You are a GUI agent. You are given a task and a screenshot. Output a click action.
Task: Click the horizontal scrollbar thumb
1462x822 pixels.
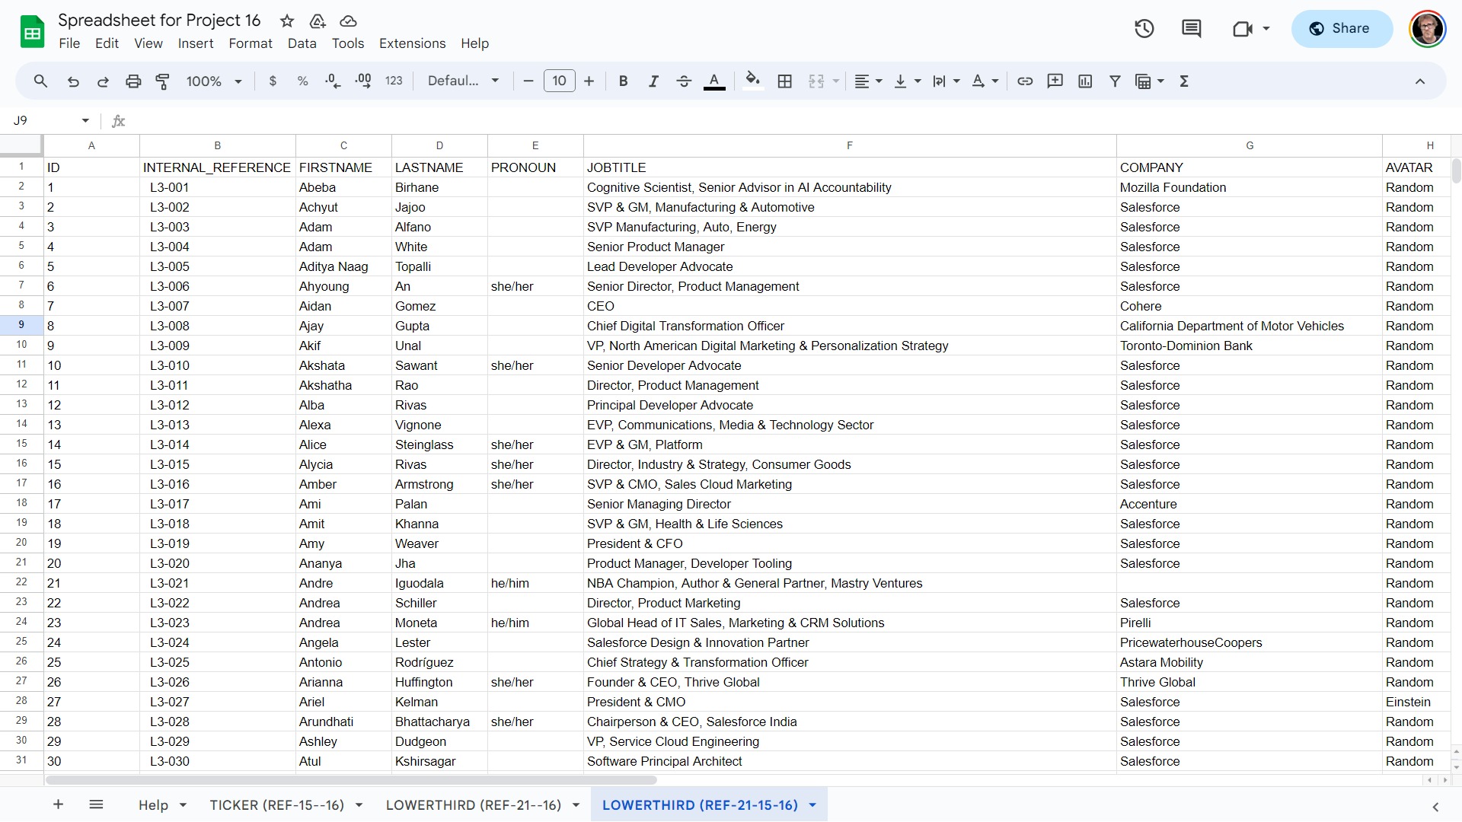350,780
